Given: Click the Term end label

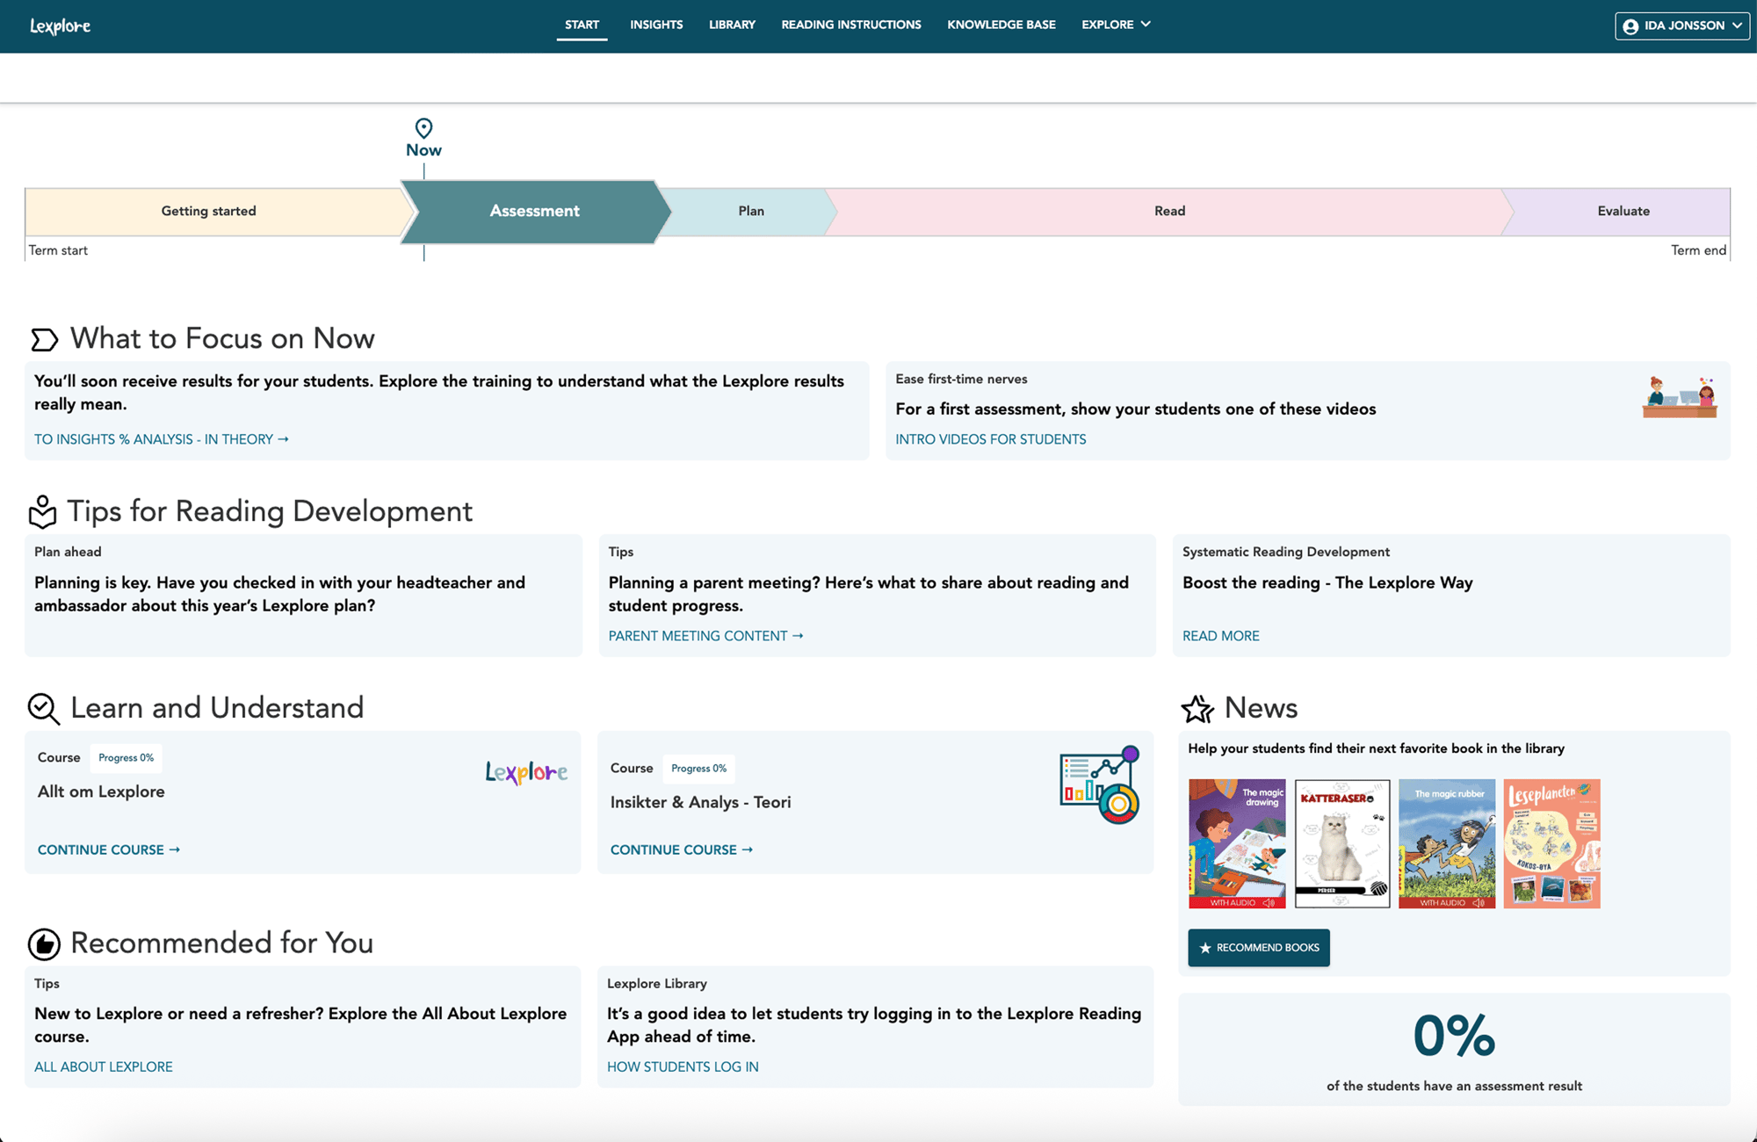Looking at the screenshot, I should point(1698,250).
